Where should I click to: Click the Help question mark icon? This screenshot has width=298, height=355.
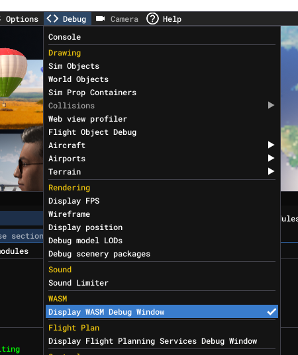tap(152, 19)
